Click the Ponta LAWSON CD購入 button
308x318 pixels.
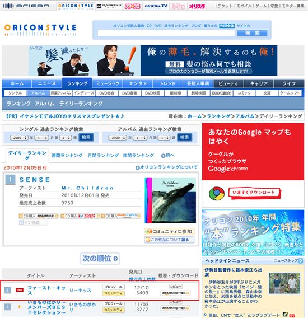coord(121,216)
